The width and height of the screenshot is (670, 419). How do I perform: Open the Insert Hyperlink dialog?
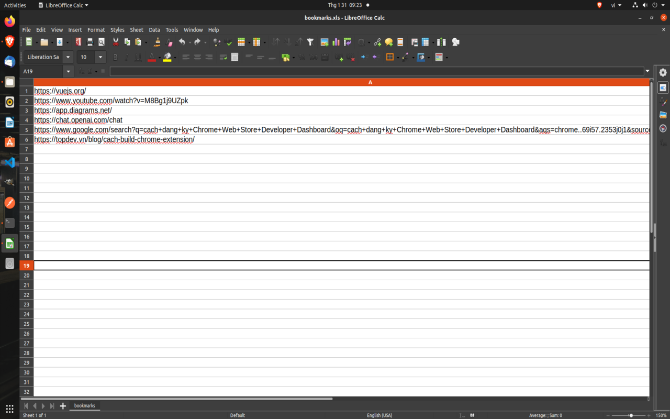click(x=377, y=42)
